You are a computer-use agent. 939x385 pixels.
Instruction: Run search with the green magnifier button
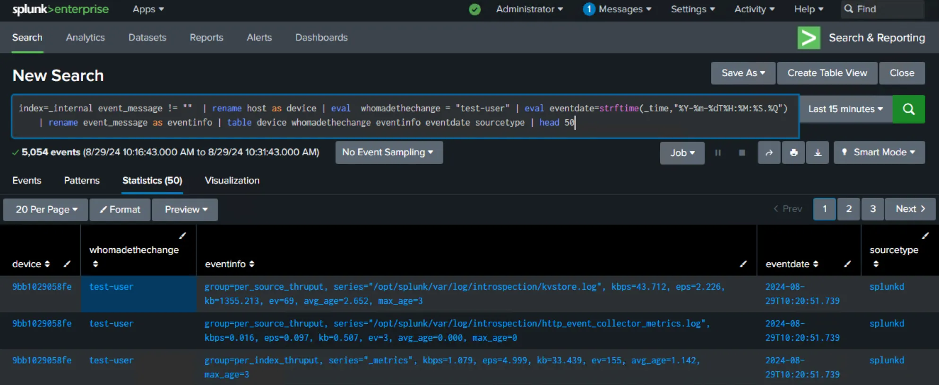pyautogui.click(x=909, y=109)
